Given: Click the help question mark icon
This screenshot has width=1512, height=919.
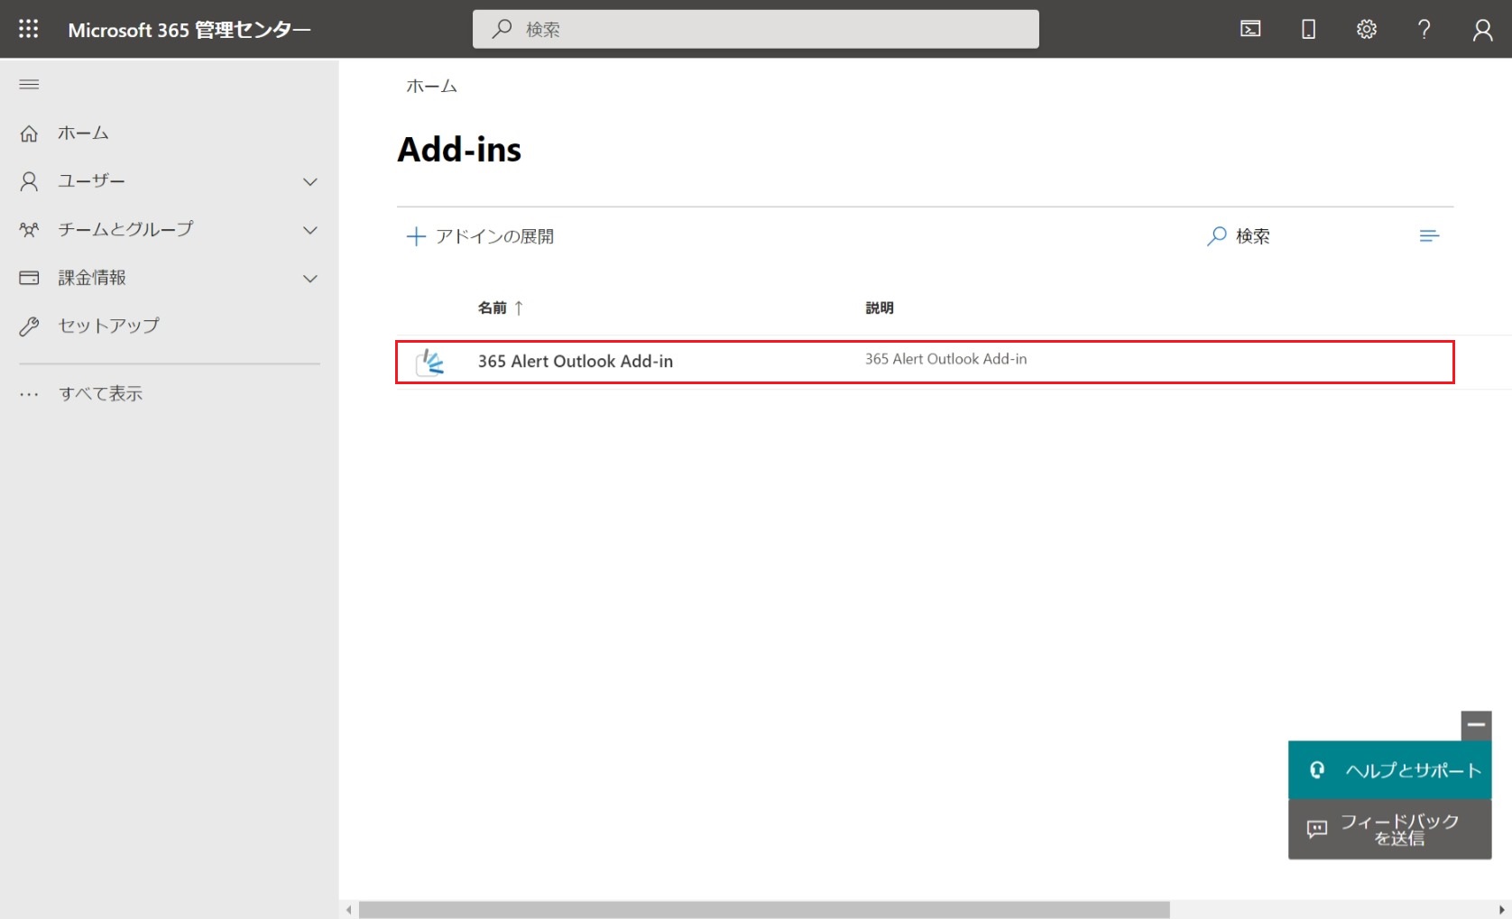Looking at the screenshot, I should tap(1424, 29).
